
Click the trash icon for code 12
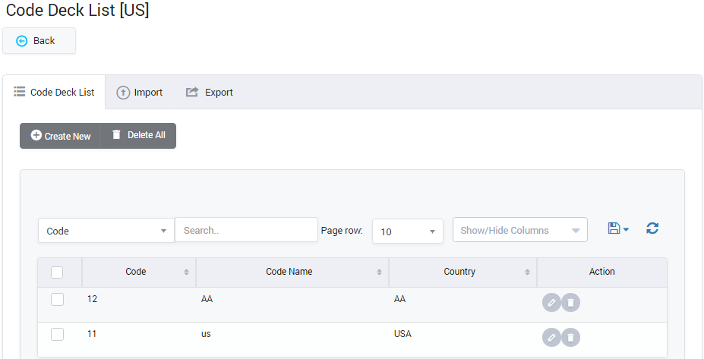pyautogui.click(x=571, y=303)
